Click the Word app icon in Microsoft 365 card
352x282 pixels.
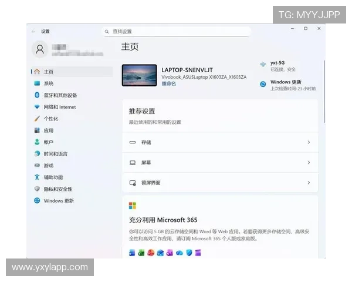pyautogui.click(x=132, y=253)
